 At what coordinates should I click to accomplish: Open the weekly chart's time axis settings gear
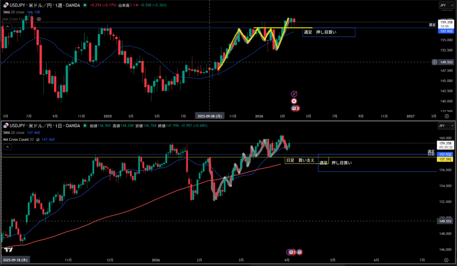point(447,116)
